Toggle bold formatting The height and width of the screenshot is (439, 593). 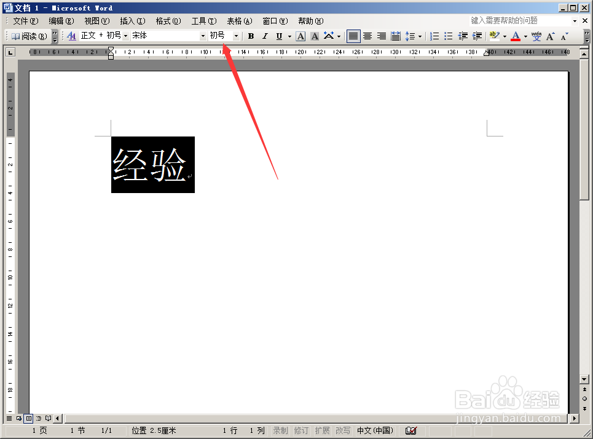[x=251, y=36]
